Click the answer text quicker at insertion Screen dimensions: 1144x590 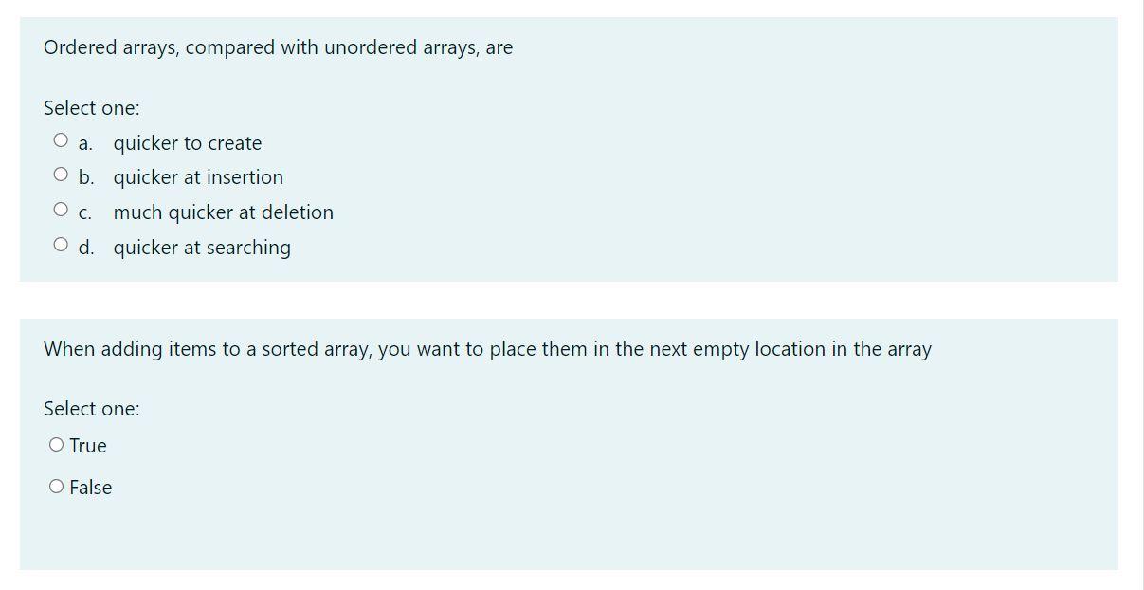pyautogui.click(x=198, y=177)
